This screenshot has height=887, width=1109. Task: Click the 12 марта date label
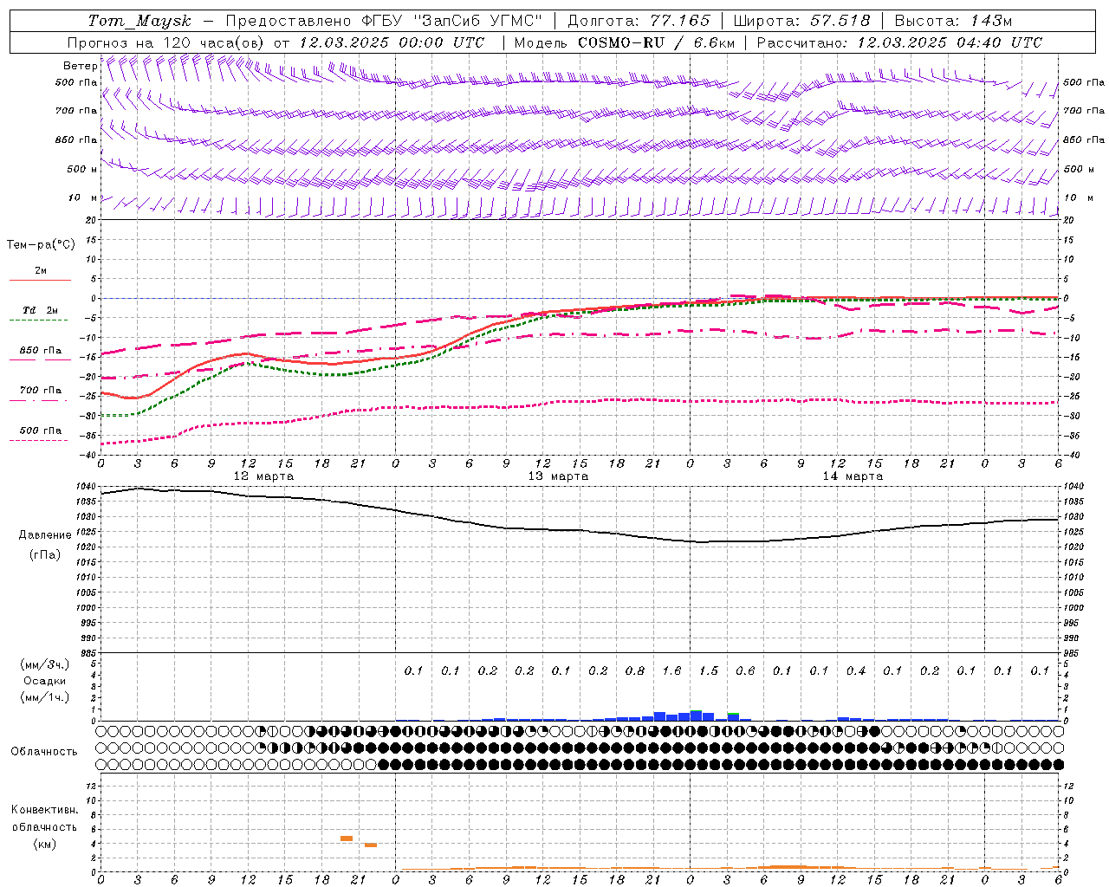coord(263,476)
